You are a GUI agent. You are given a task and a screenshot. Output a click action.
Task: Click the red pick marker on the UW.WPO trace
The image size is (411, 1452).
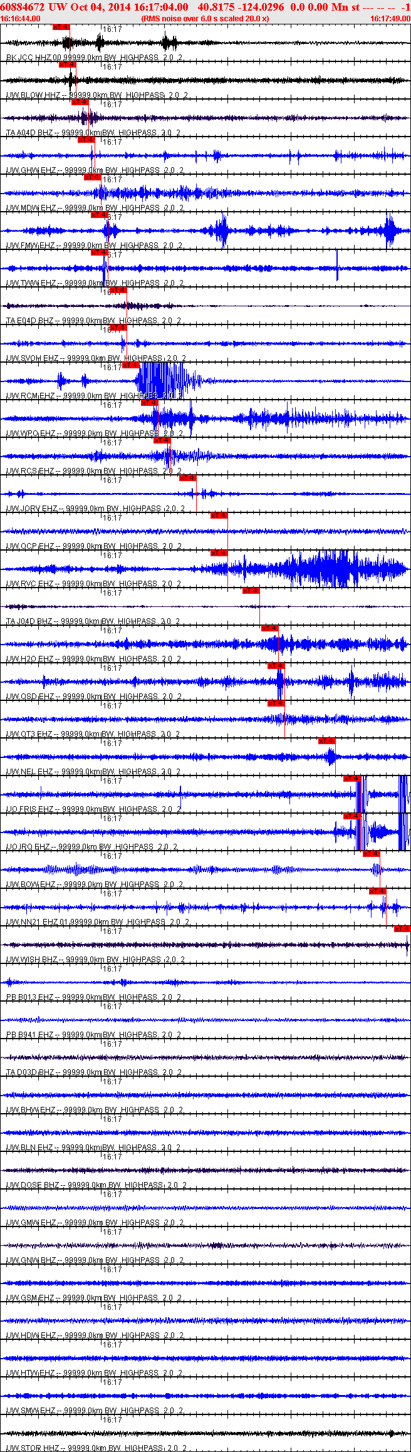[149, 403]
